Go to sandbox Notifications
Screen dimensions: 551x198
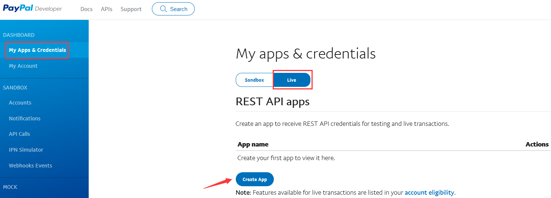pyautogui.click(x=25, y=119)
